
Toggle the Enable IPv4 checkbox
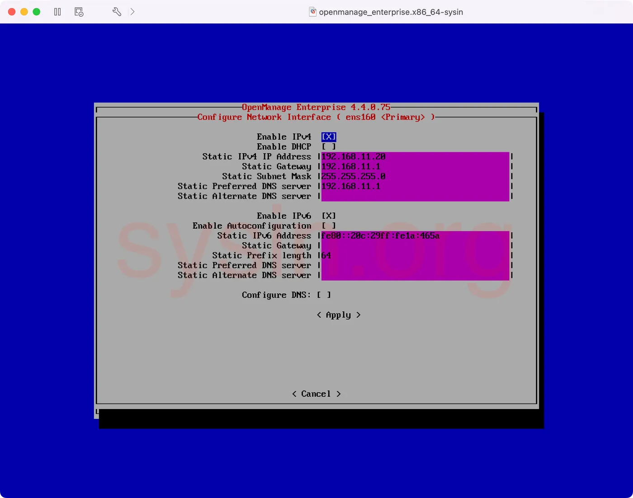329,137
